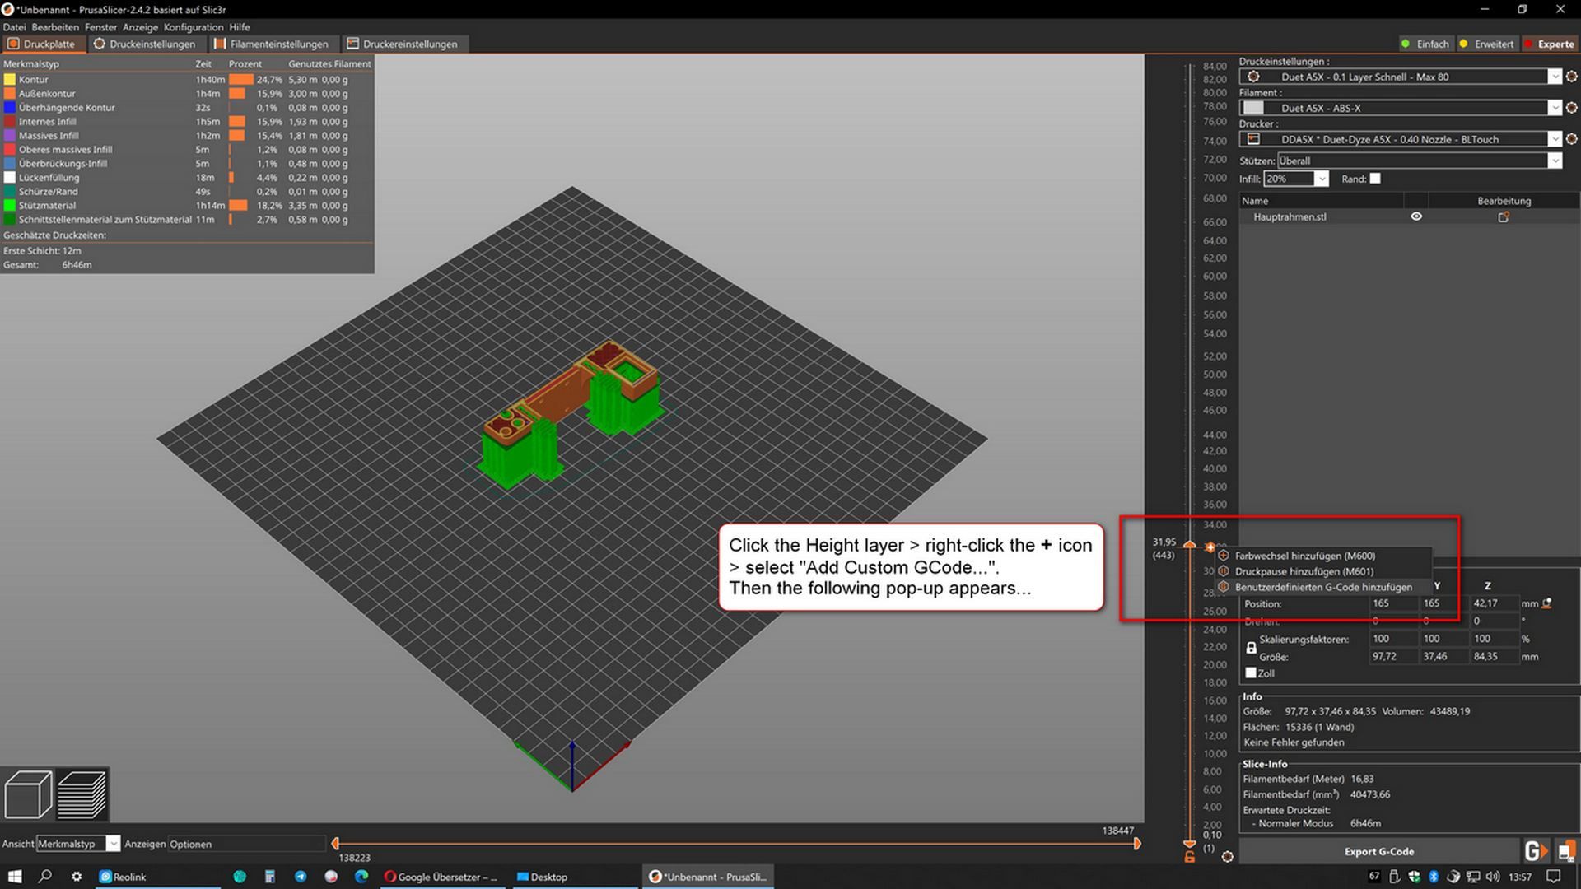Expand the Drucker profile dropdown
This screenshot has height=889, width=1581.
(x=1555, y=139)
